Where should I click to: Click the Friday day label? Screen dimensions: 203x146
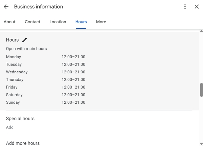(12, 87)
